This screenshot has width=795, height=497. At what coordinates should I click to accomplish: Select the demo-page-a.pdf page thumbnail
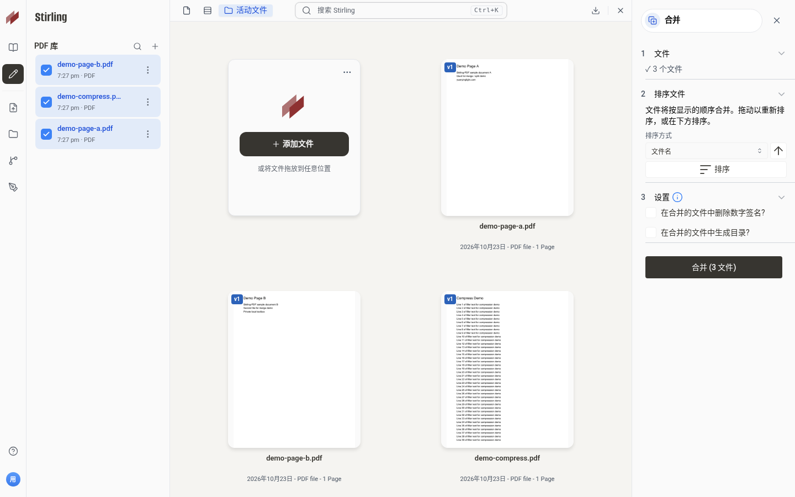pyautogui.click(x=507, y=138)
